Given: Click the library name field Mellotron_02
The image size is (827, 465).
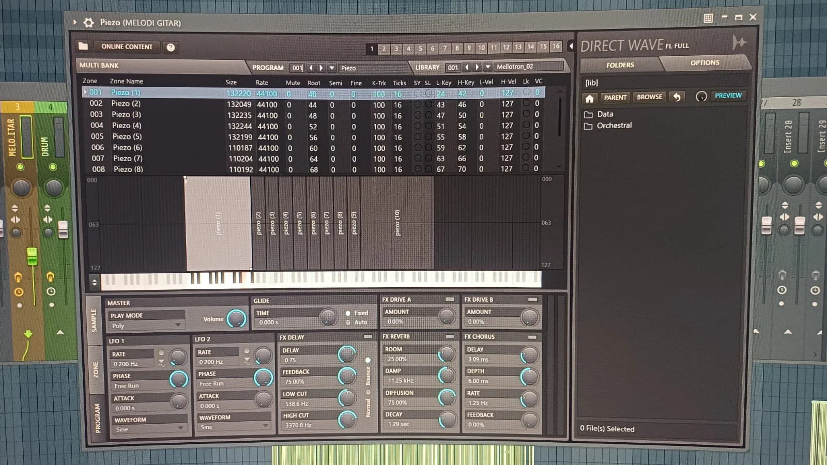Looking at the screenshot, I should (x=528, y=67).
